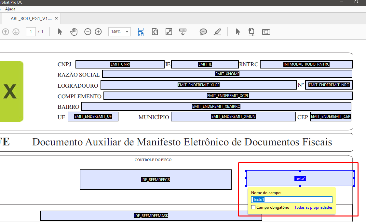
Task: Click the Zoom out minus icon
Action: [x=88, y=32]
